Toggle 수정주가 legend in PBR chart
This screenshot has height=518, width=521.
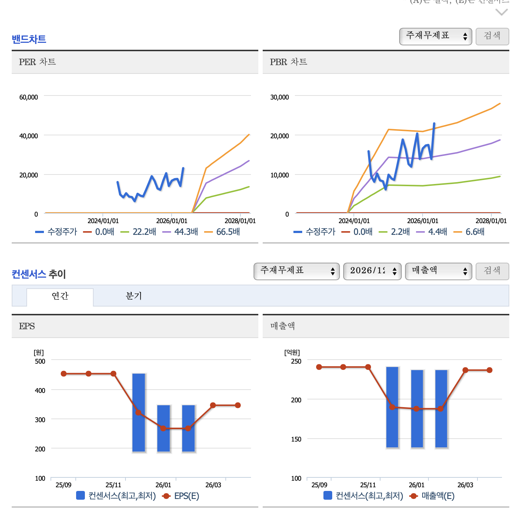[x=315, y=232]
